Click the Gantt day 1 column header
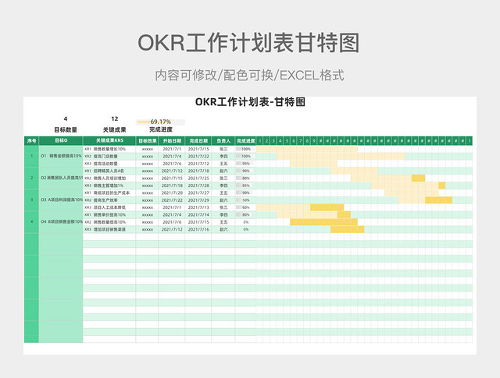 259,140
